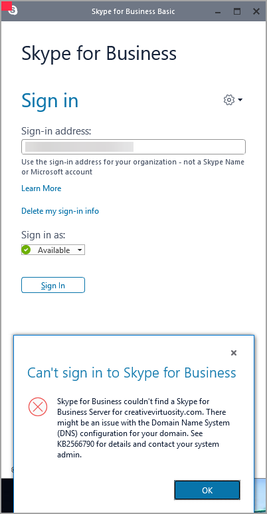Click the green Available status checkmark icon

pyautogui.click(x=26, y=250)
